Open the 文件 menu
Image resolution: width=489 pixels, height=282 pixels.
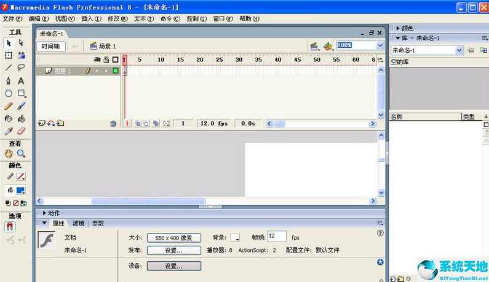[x=12, y=18]
